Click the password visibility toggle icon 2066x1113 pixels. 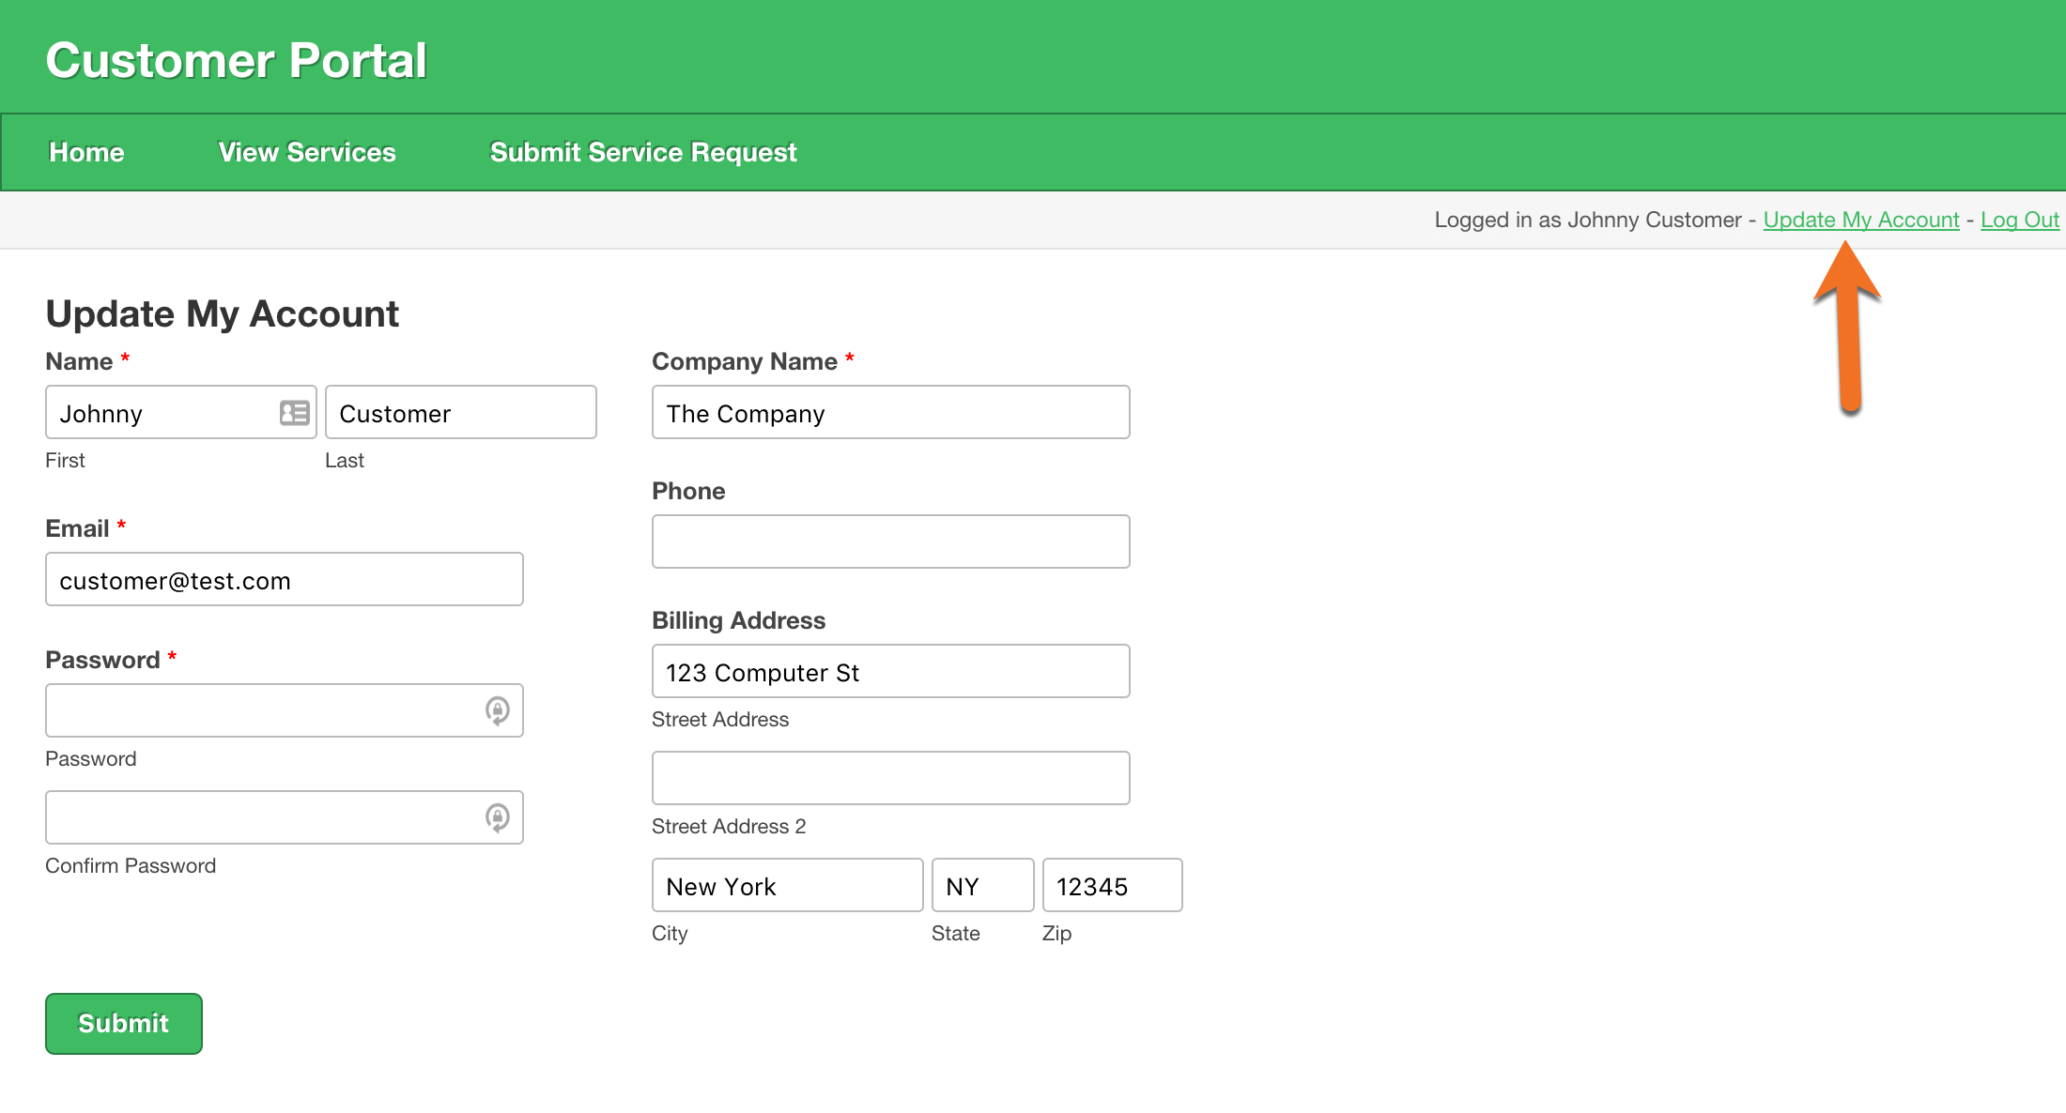tap(496, 710)
